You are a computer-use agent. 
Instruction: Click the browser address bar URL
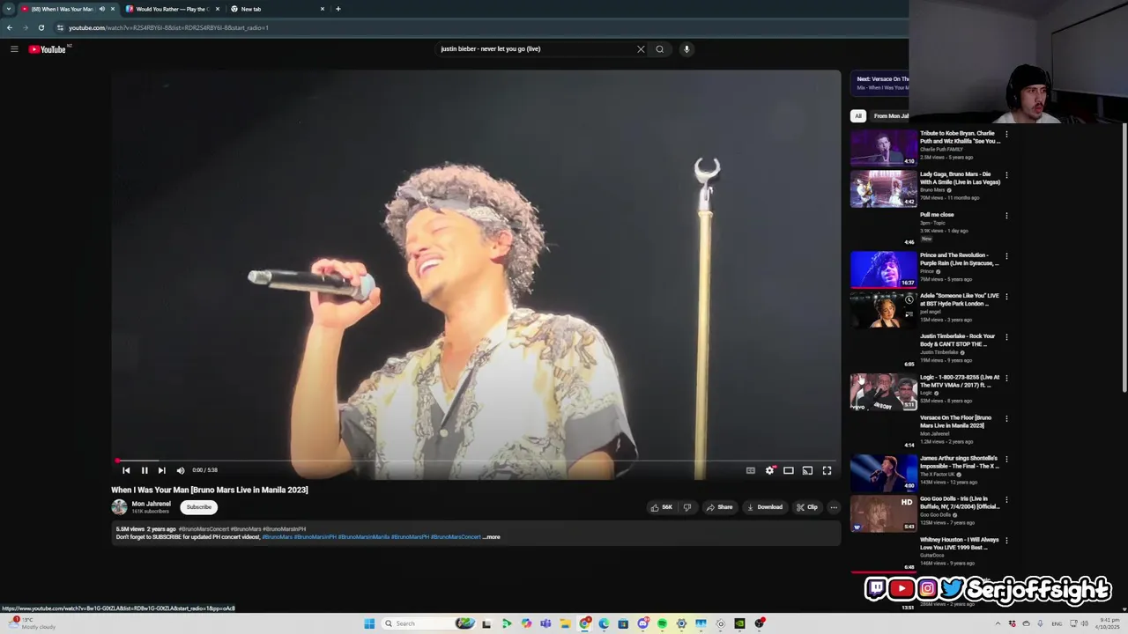click(x=168, y=27)
